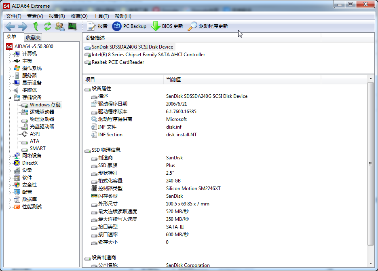Open 查看(V) menu
Image resolution: width=378 pixels, height=271 pixels.
pyautogui.click(x=35, y=16)
